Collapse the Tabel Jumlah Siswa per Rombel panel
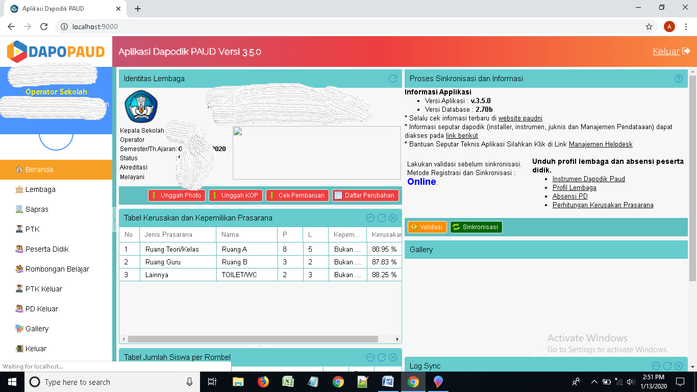This screenshot has width=697, height=392. coord(370,357)
